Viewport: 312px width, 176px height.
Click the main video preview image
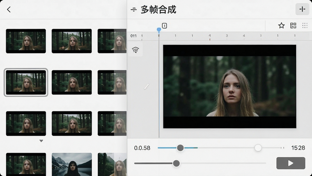click(230, 86)
